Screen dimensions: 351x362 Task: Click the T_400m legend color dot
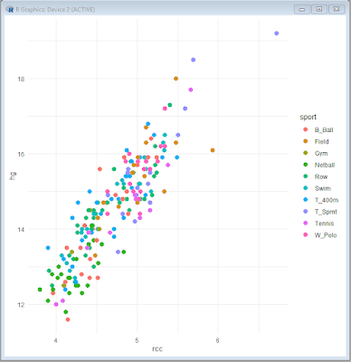306,200
